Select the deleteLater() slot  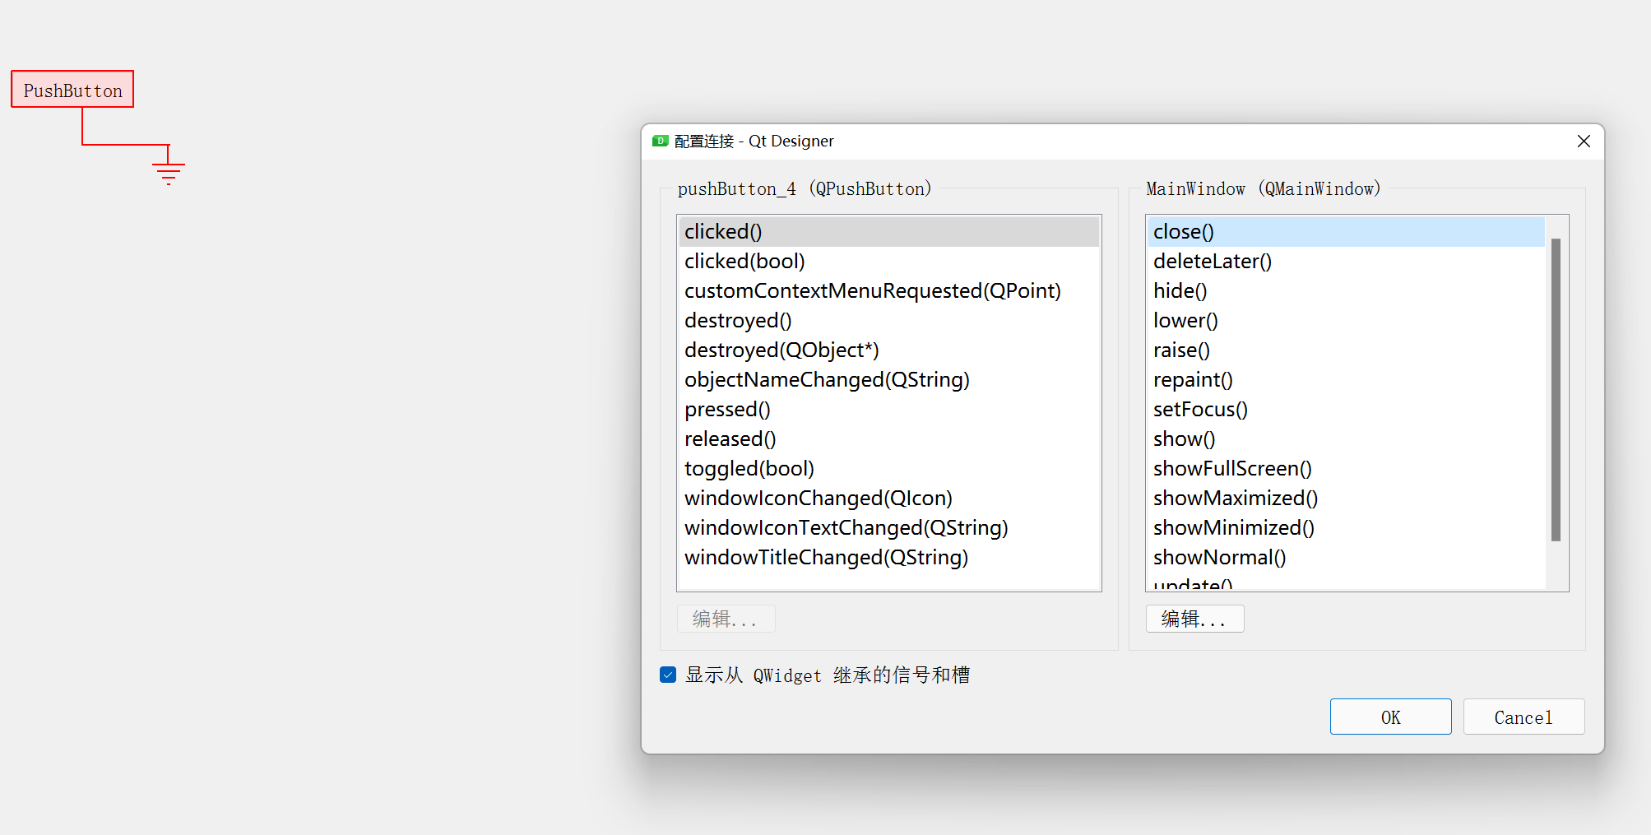[x=1212, y=261]
